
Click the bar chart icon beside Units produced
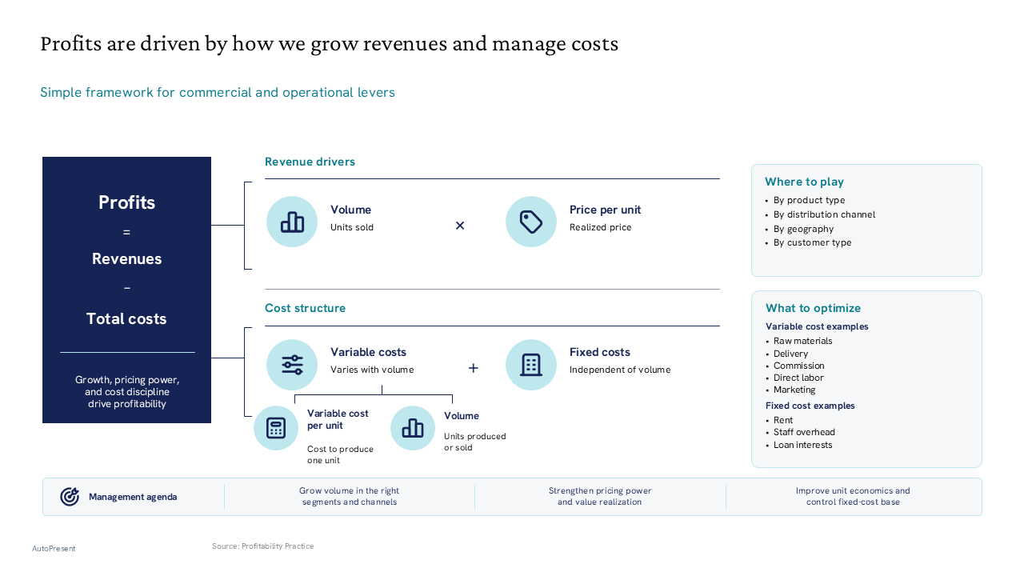point(413,428)
